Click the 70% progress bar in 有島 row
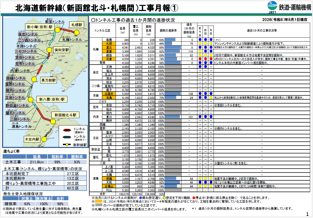This screenshot has width=313, height=218. (x=170, y=97)
